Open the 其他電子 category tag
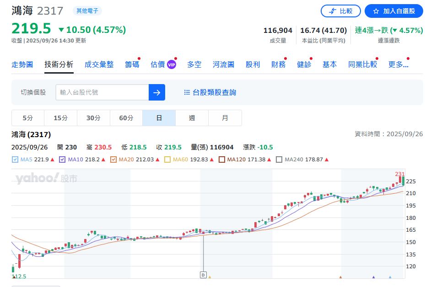The width and height of the screenshot is (436, 287). 87,11
